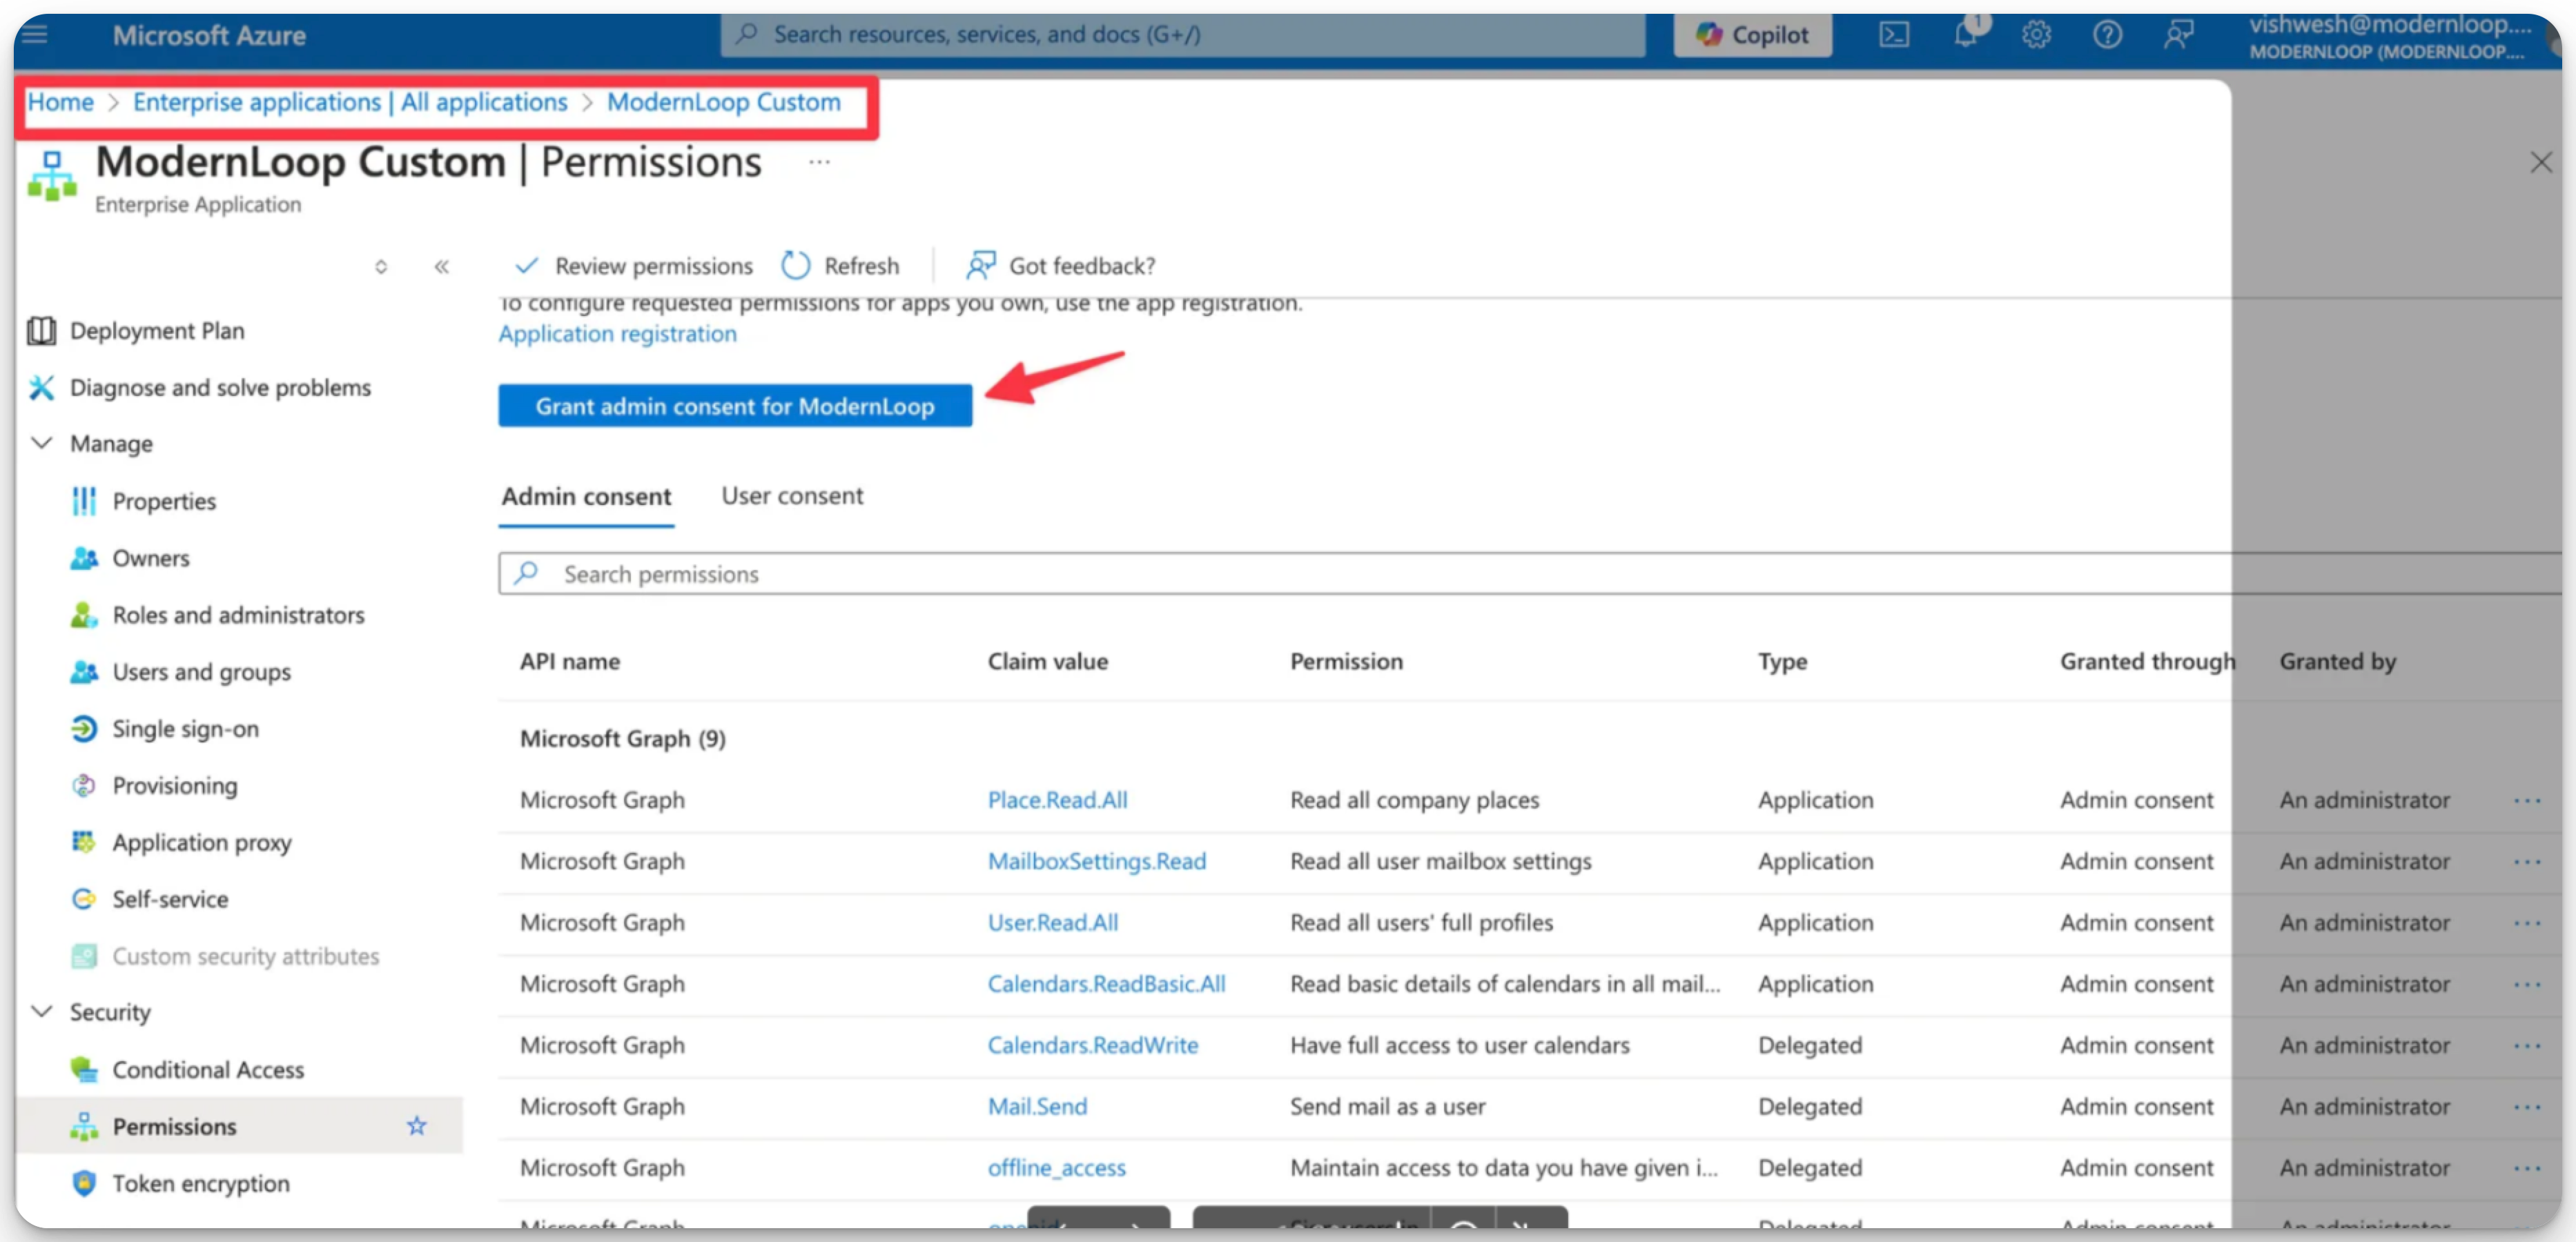Open the Calendars.ReadBasic.All claim link
This screenshot has width=2576, height=1242.
1107,984
